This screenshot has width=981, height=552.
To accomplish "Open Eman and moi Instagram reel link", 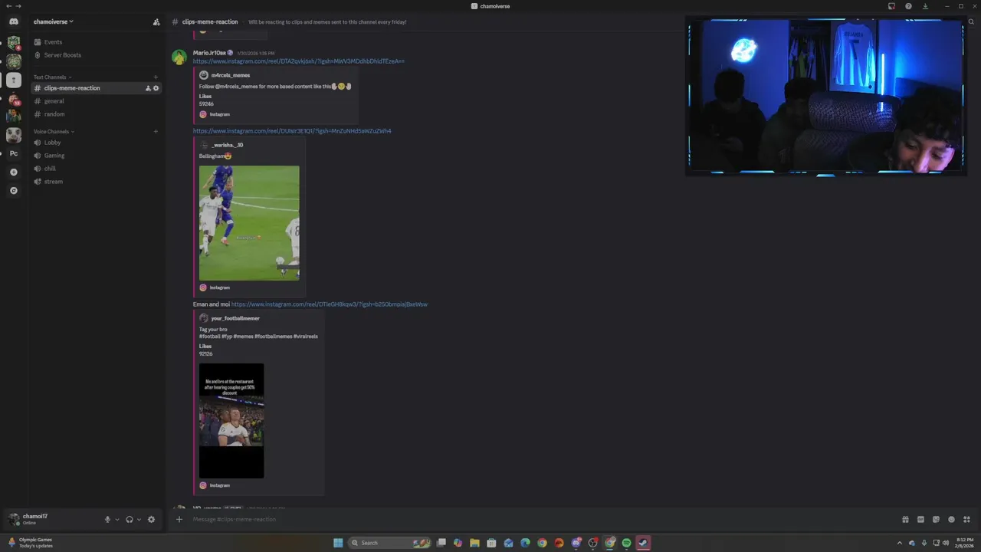I will 330,304.
